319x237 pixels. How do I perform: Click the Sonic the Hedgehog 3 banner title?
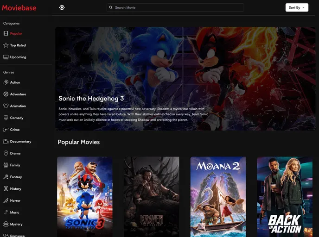91,99
